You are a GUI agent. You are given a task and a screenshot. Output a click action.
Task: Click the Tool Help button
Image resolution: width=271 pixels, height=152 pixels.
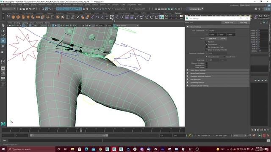(244, 22)
